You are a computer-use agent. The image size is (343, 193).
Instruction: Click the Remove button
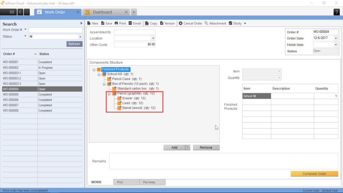[x=206, y=147]
